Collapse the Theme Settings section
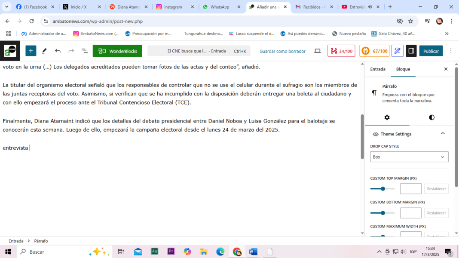The height and width of the screenshot is (258, 459). pyautogui.click(x=443, y=134)
